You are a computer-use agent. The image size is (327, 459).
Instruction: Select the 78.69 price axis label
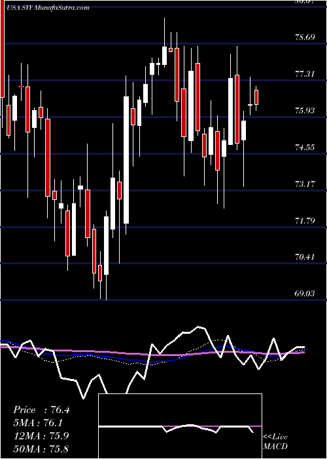click(305, 37)
